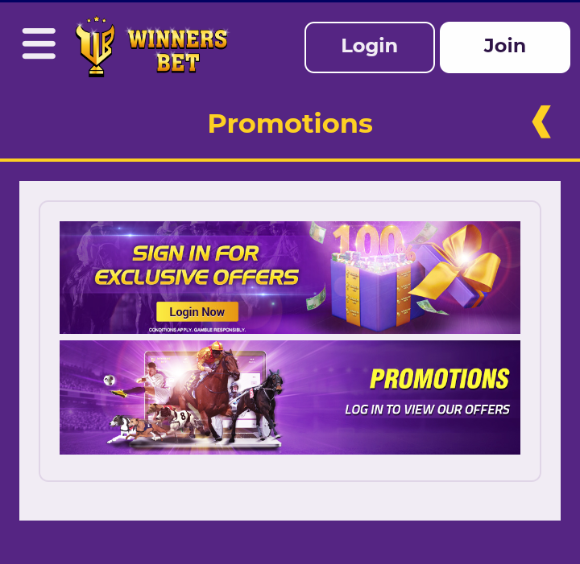
Task: Click the Join button
Action: tap(505, 47)
